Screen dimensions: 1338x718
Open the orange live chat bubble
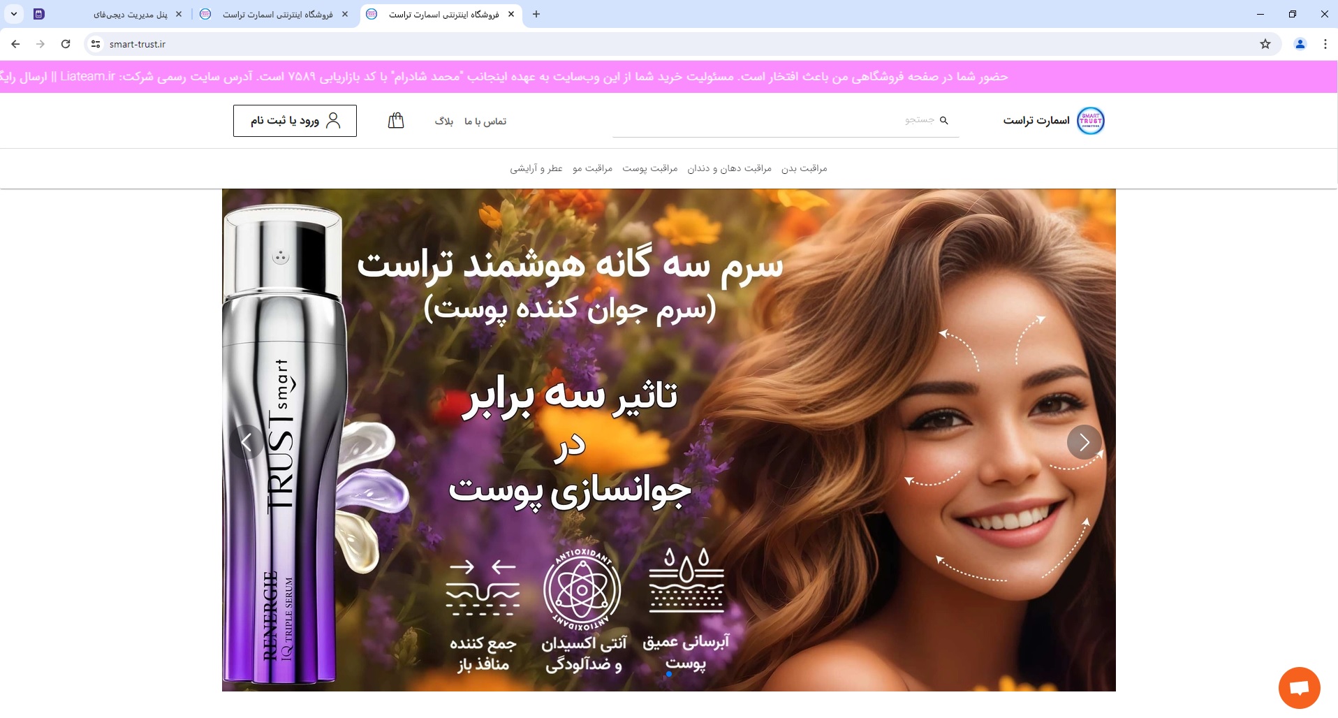[x=1299, y=688]
